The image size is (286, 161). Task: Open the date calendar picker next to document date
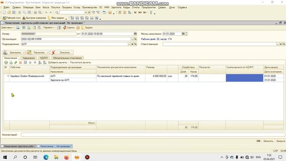coord(135,34)
